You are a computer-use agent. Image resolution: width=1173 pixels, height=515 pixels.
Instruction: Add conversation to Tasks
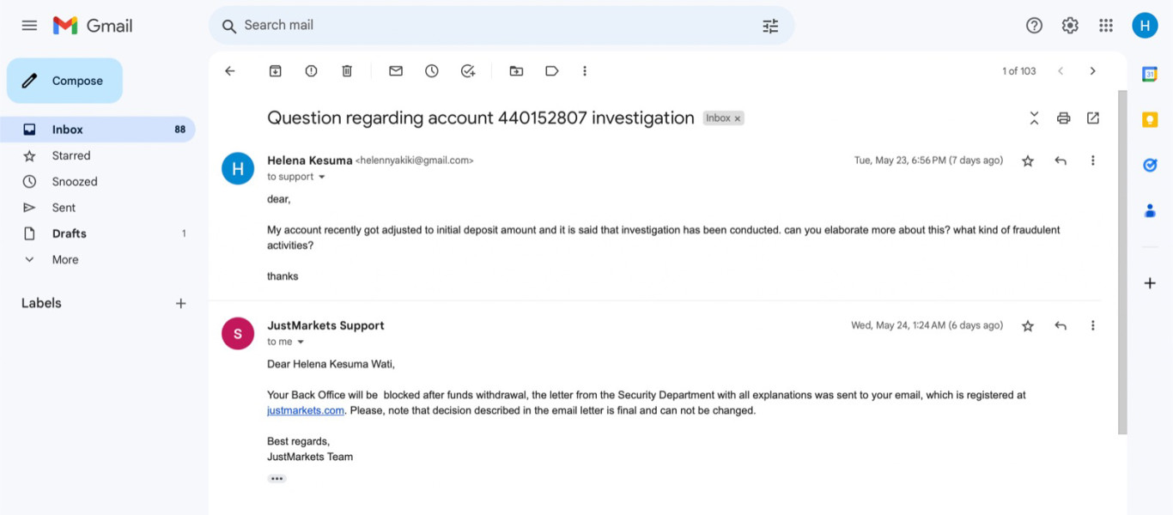[x=468, y=71]
